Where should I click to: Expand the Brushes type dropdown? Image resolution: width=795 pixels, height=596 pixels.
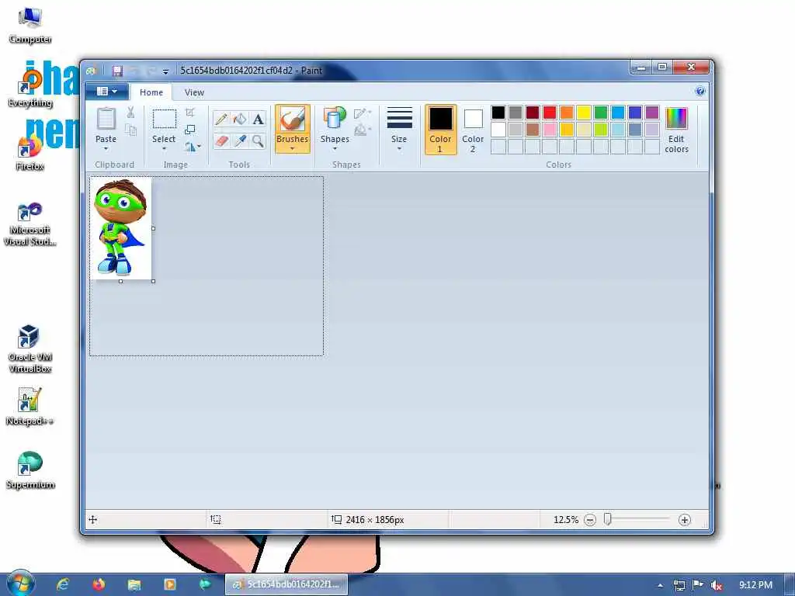click(x=292, y=148)
